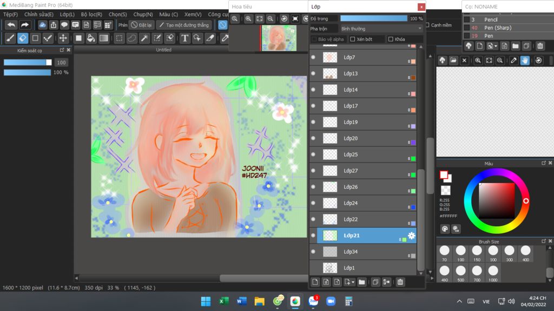554x311 pixels.
Task: Open Word from the taskbar
Action: (242, 301)
